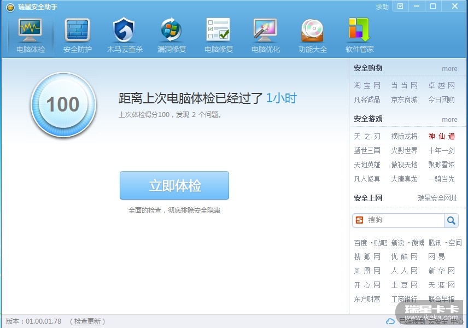
Task: Open 人人网 website link
Action: (x=404, y=271)
